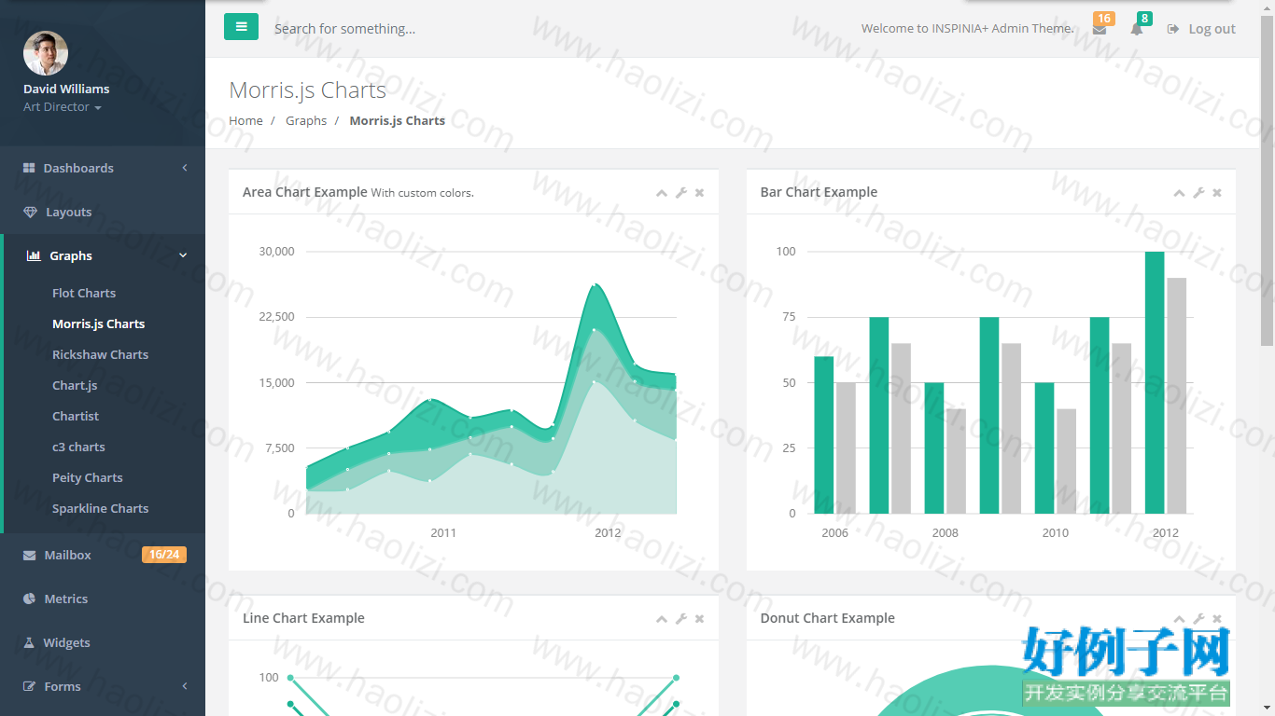Toggle the sidebar with the green hamburger button

pos(241,27)
